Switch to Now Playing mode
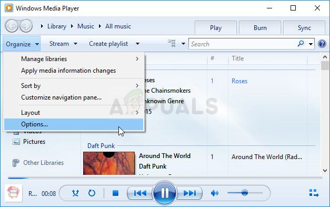 point(314,193)
